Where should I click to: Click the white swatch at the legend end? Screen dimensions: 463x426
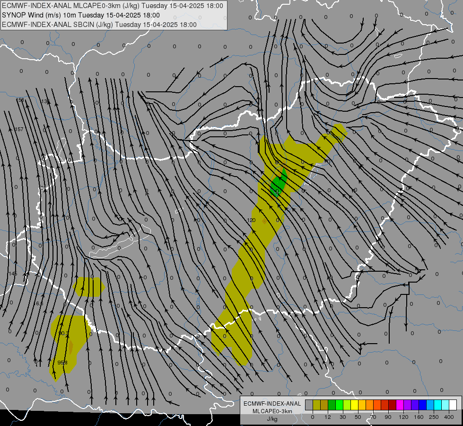453,405
